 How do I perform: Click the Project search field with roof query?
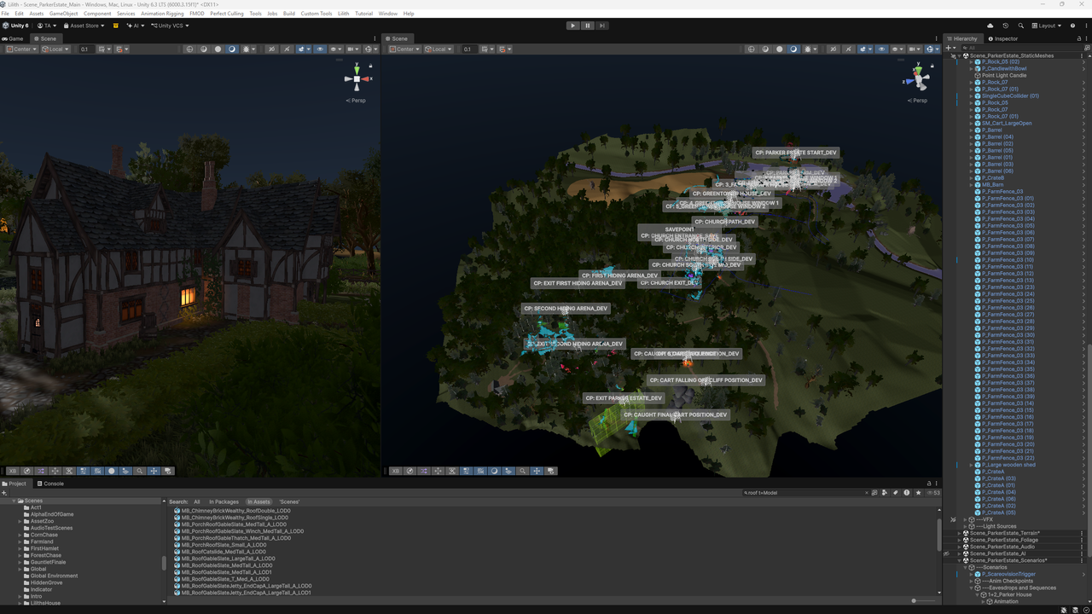pos(804,492)
